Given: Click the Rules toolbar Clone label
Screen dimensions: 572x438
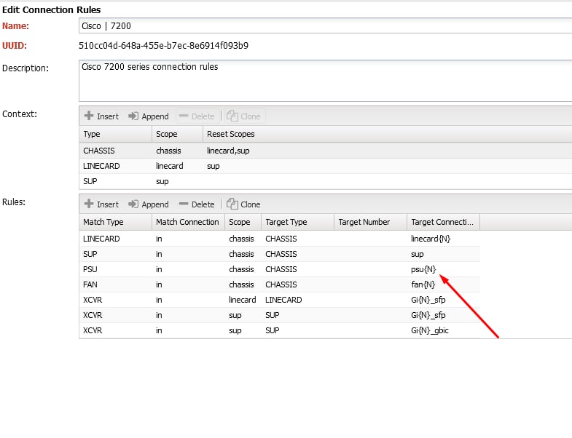Looking at the screenshot, I should coord(250,204).
